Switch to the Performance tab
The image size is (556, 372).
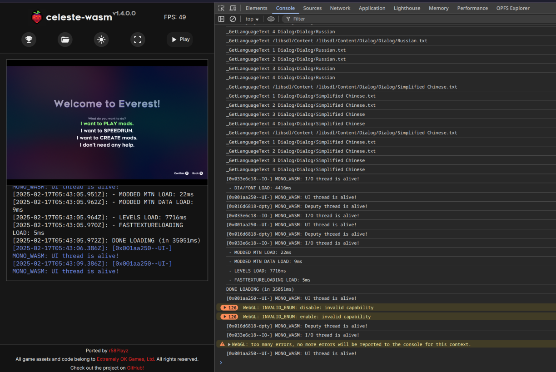pos(472,8)
